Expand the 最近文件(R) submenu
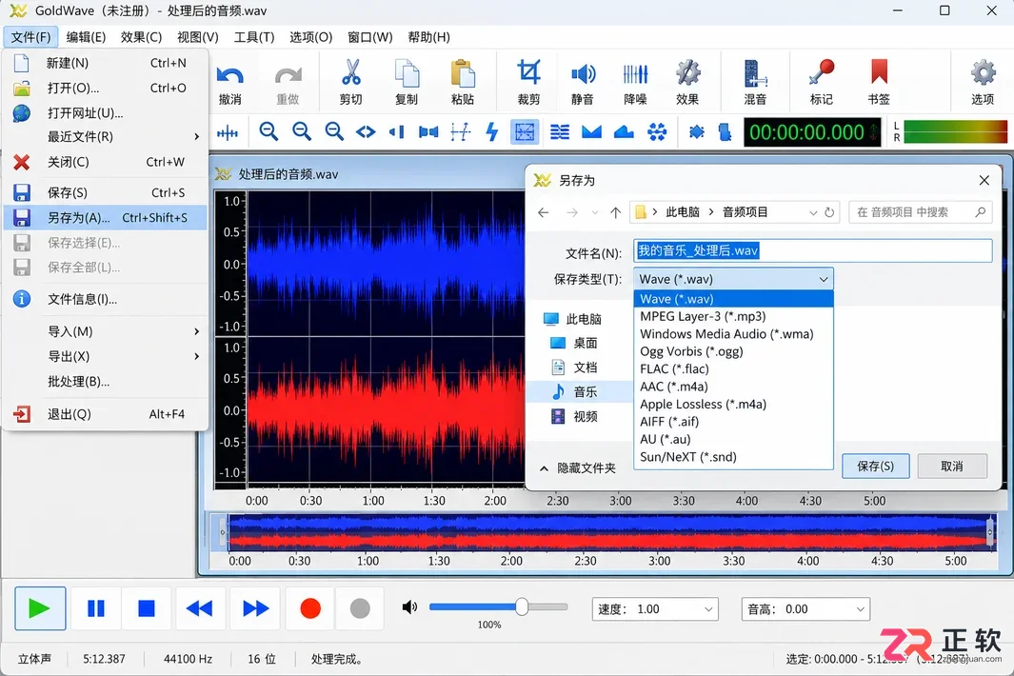This screenshot has width=1014, height=676. (x=106, y=136)
